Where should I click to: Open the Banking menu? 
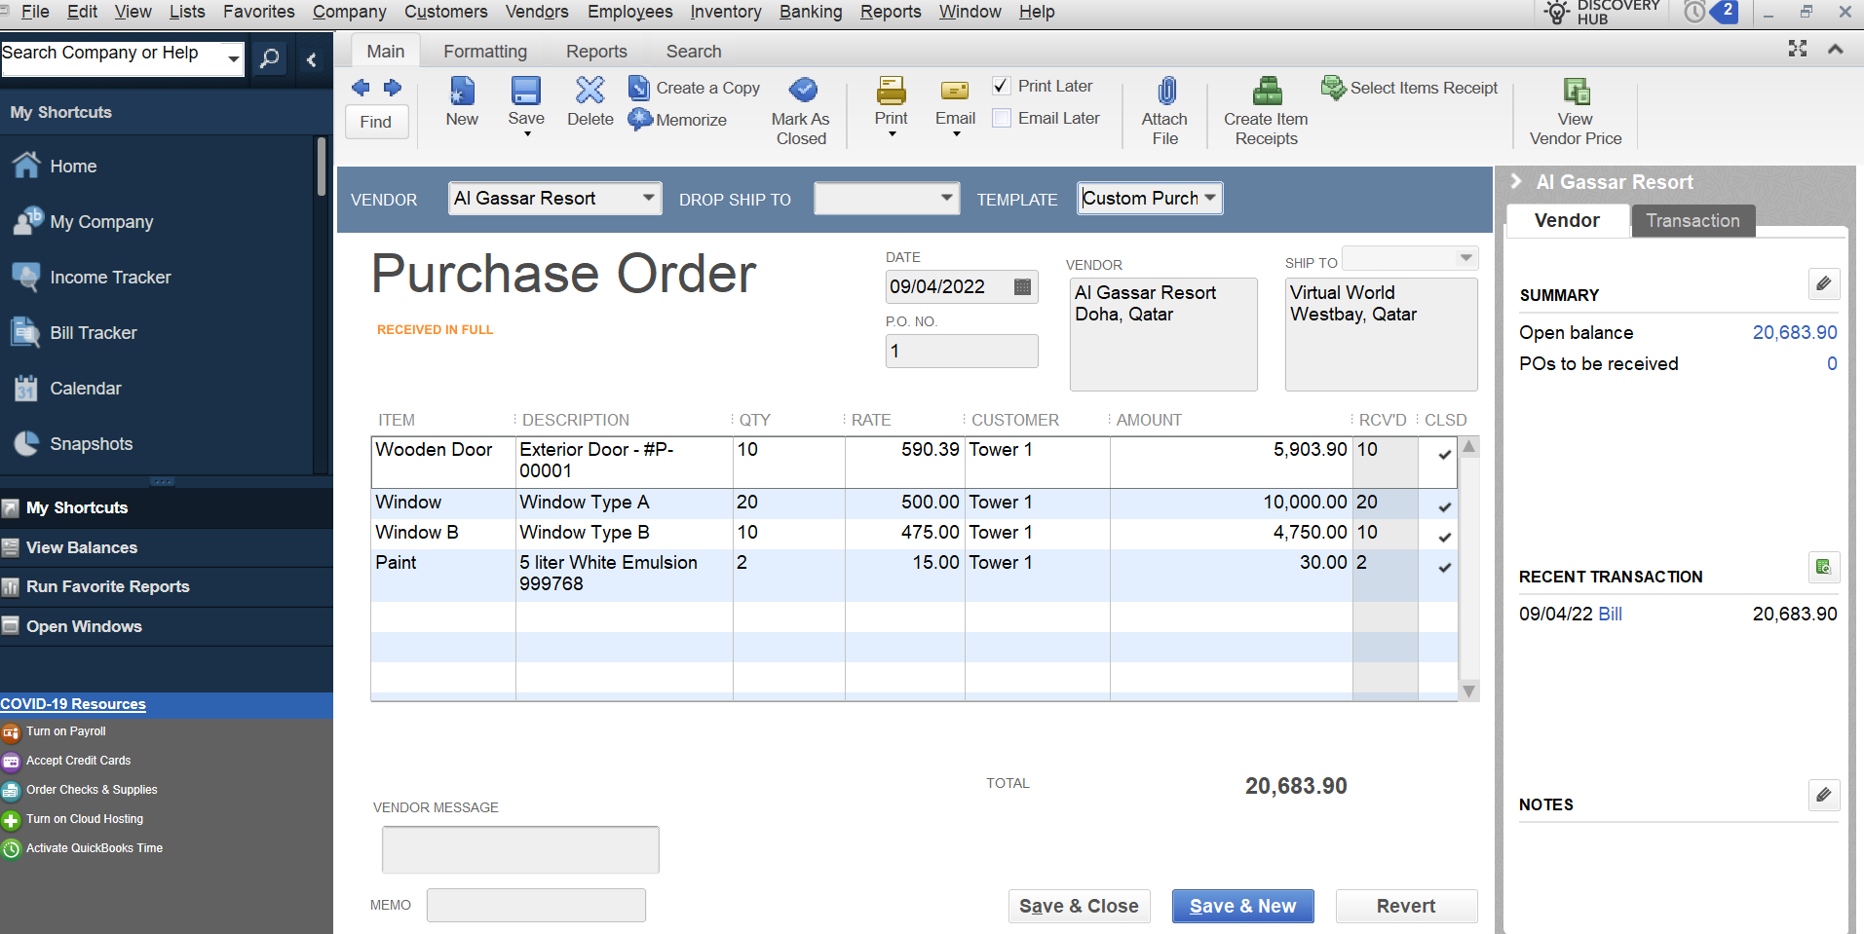pos(811,12)
